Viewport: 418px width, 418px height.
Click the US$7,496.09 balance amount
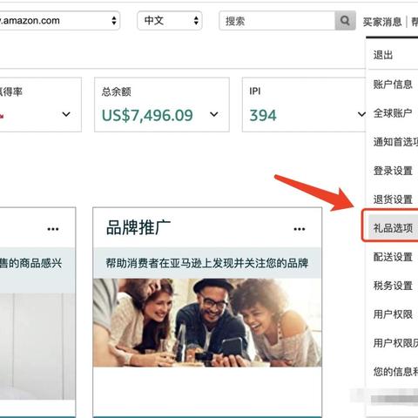147,115
